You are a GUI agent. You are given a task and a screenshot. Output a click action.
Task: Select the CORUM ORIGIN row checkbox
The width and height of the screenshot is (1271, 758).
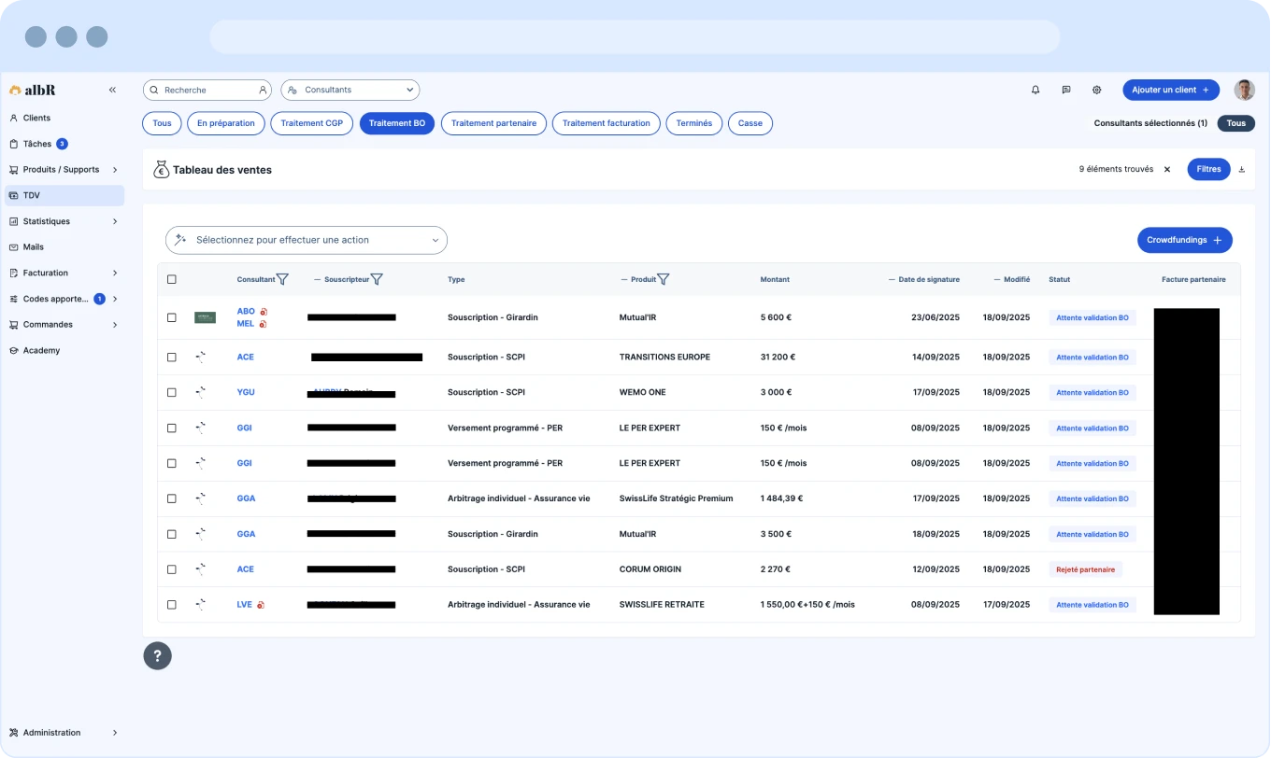pos(172,569)
